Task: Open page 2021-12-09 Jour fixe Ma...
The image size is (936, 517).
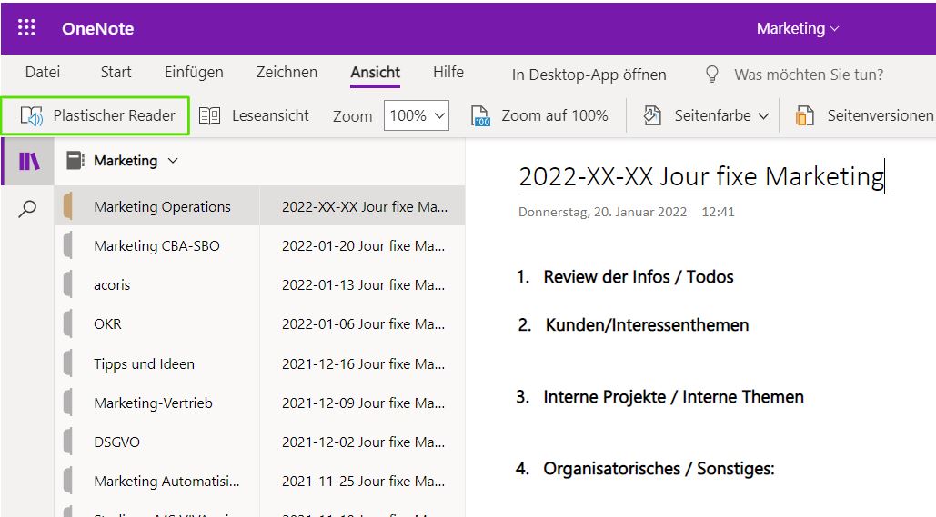Action: click(363, 403)
